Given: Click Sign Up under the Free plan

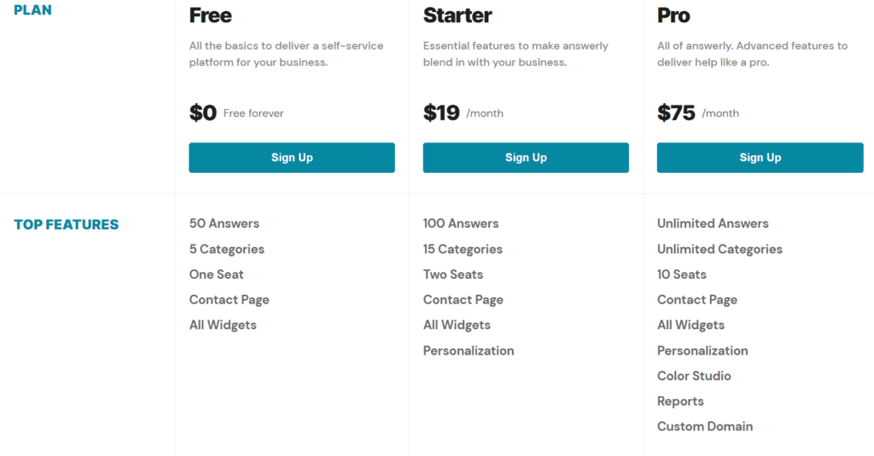Looking at the screenshot, I should tap(291, 158).
